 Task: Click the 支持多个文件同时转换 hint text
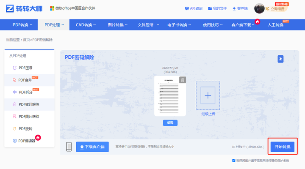145,147
